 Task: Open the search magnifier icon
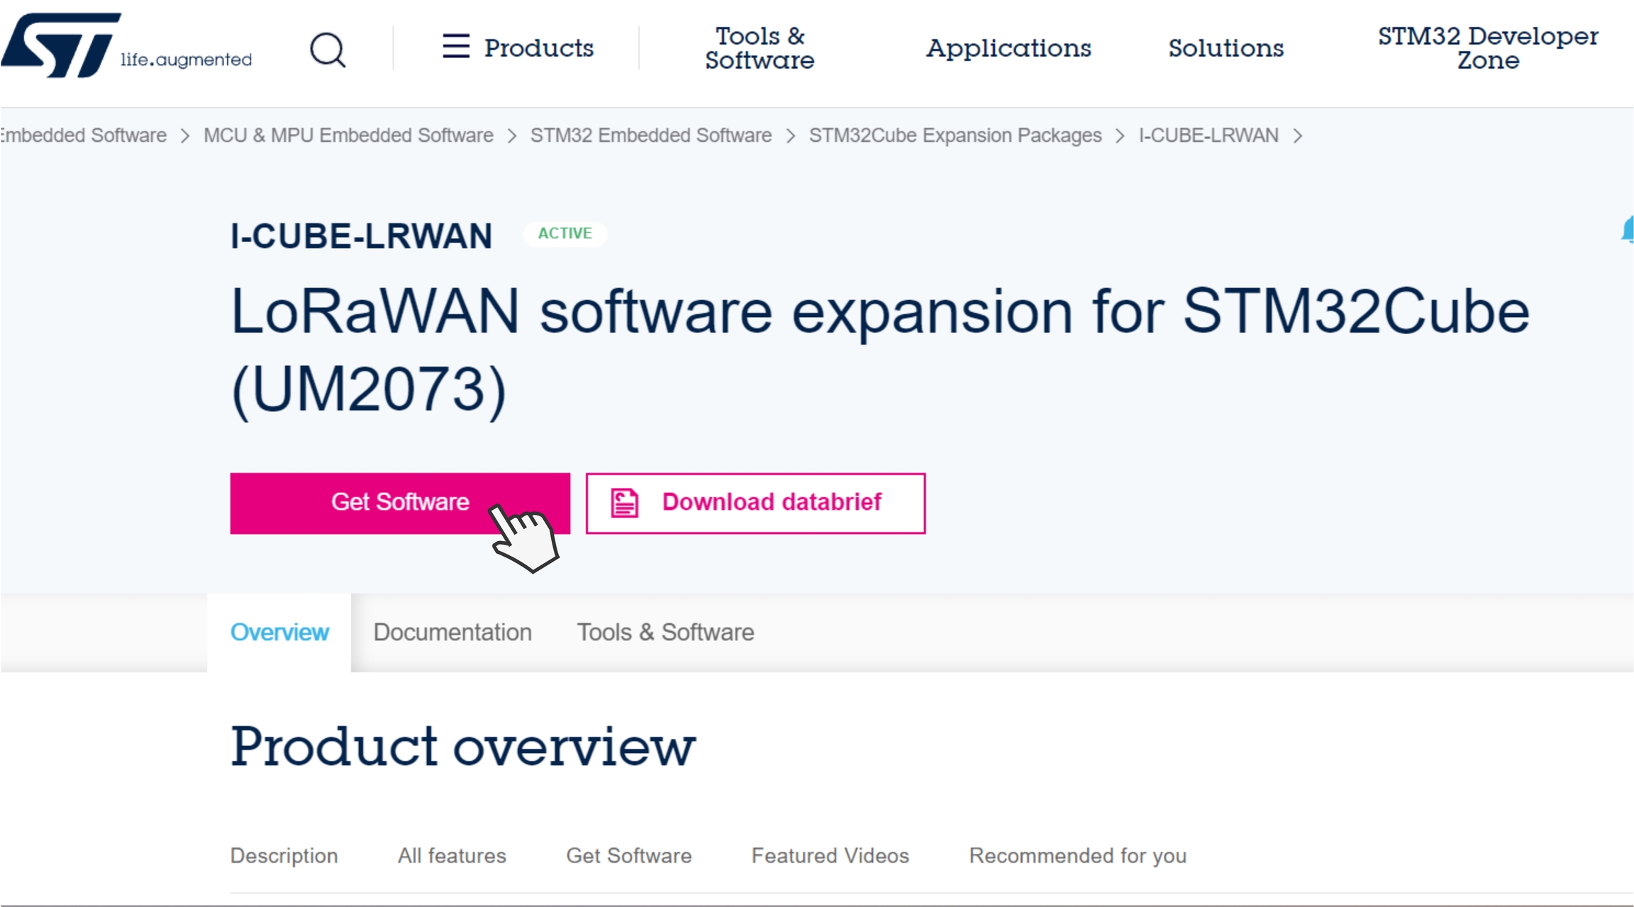tap(328, 50)
